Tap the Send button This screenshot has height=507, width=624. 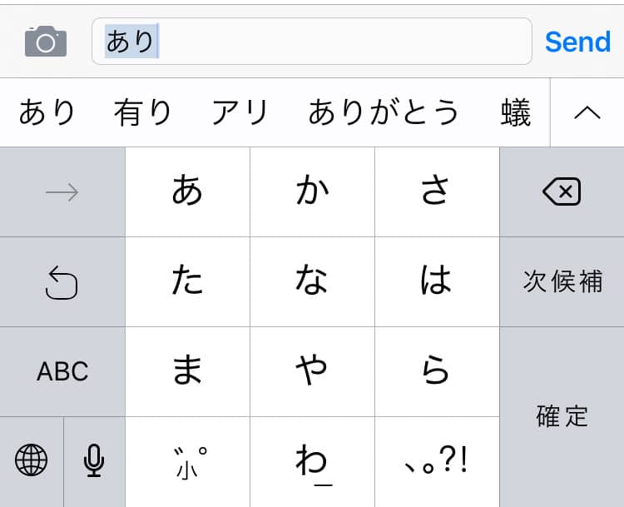pyautogui.click(x=577, y=41)
